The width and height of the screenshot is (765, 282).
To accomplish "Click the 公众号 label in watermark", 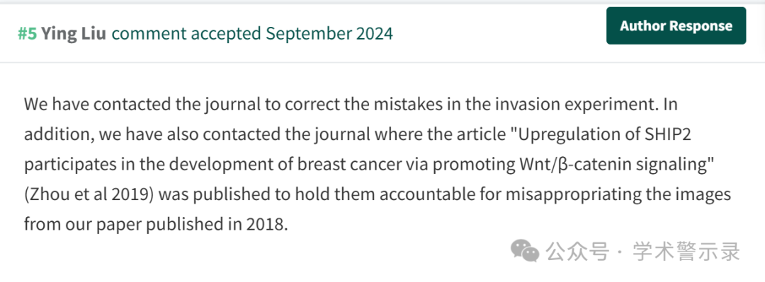I will click(x=578, y=252).
